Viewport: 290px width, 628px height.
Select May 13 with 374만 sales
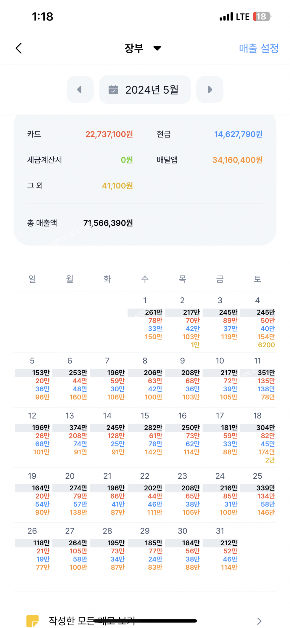click(70, 435)
